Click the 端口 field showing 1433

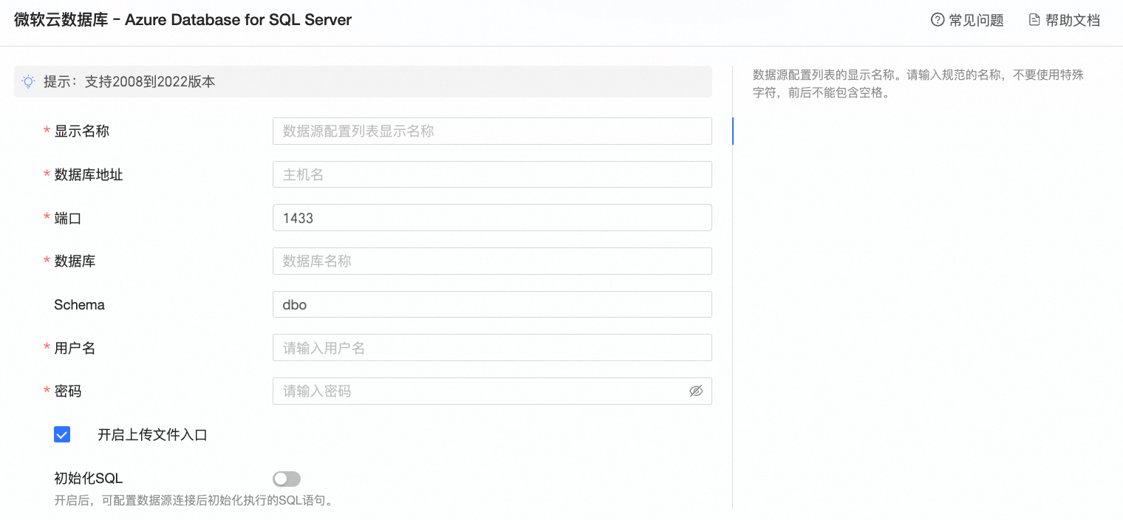tap(492, 218)
